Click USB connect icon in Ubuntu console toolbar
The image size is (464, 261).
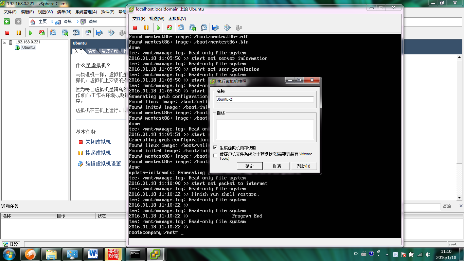[x=239, y=28]
